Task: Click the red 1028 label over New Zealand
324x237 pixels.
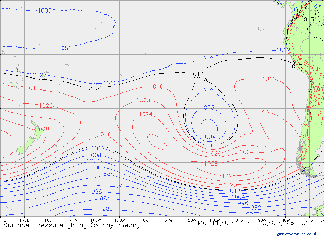Action: 42,129
